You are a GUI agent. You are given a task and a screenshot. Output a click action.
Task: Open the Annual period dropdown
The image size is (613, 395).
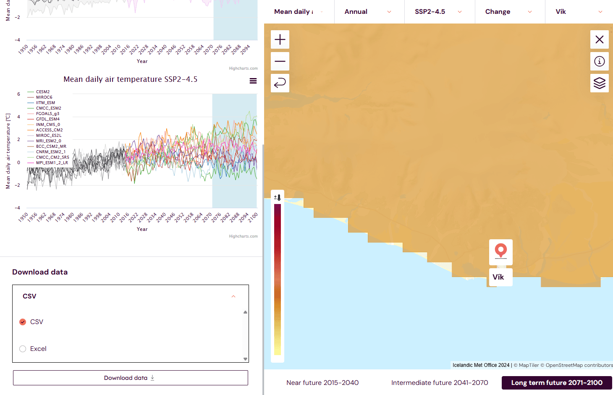point(369,12)
